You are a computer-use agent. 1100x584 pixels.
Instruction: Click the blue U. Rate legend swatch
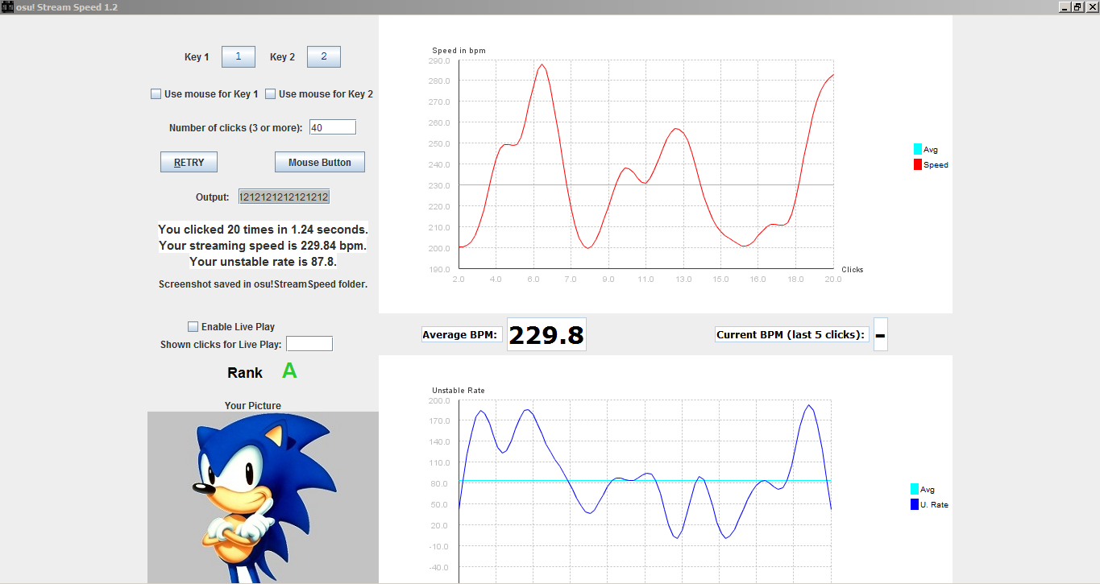coord(915,504)
